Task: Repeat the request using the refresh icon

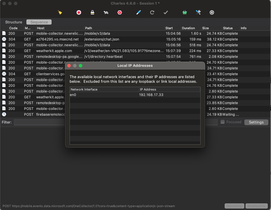Action: pos(153,12)
